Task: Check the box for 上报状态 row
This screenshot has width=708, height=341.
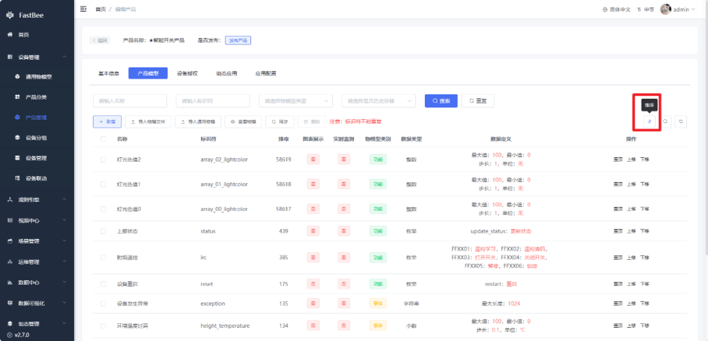Action: [104, 231]
